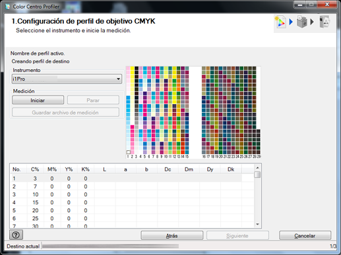Click the C% value 25 in row 6
The image size is (341, 255).
click(x=35, y=218)
